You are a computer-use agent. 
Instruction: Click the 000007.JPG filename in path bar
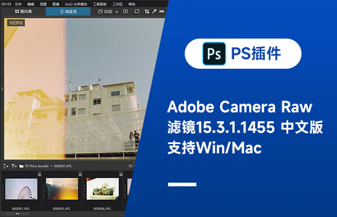click(x=63, y=166)
